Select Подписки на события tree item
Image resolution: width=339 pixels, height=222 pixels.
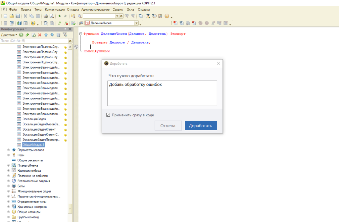click(x=32, y=176)
